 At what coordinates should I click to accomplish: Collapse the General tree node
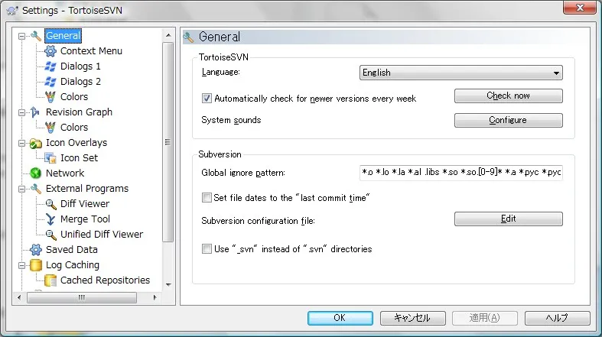tap(22, 36)
